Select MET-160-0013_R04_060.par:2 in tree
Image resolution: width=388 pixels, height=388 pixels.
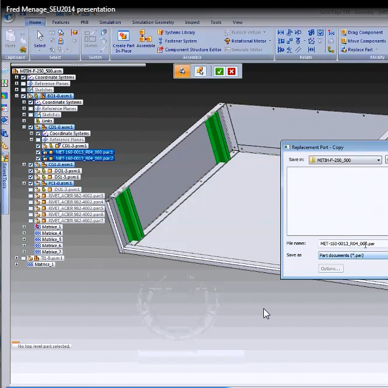point(84,158)
